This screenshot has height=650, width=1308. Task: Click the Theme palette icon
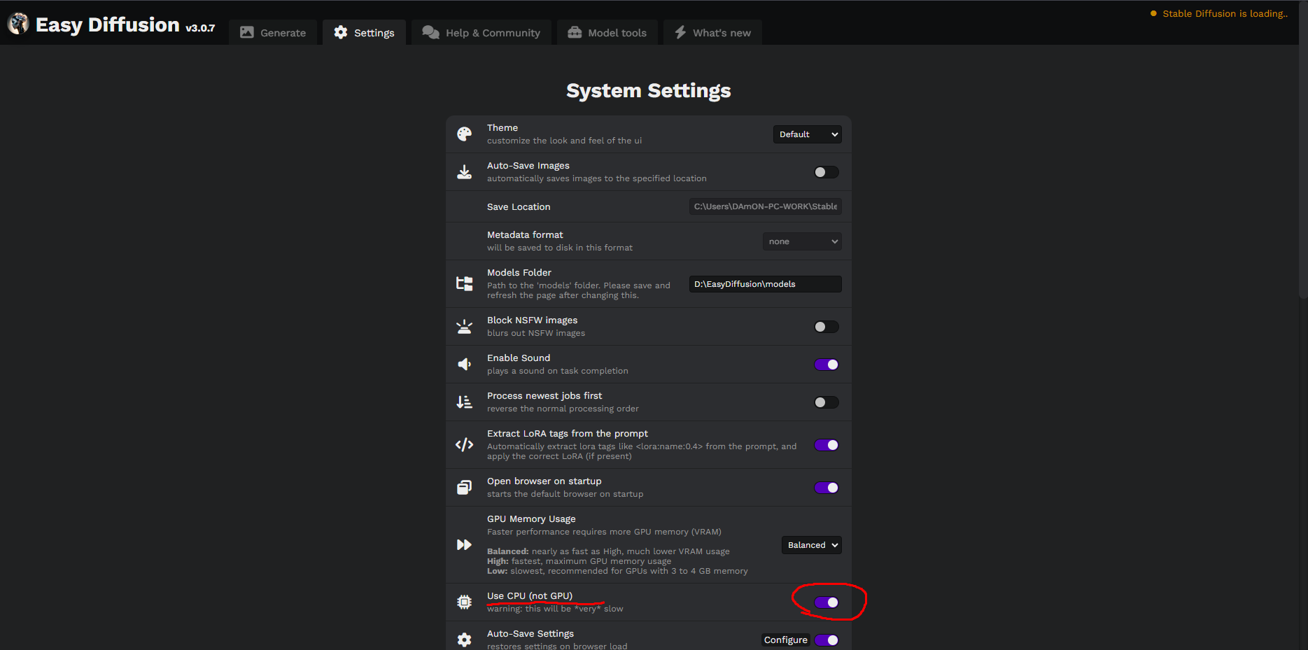pos(464,133)
